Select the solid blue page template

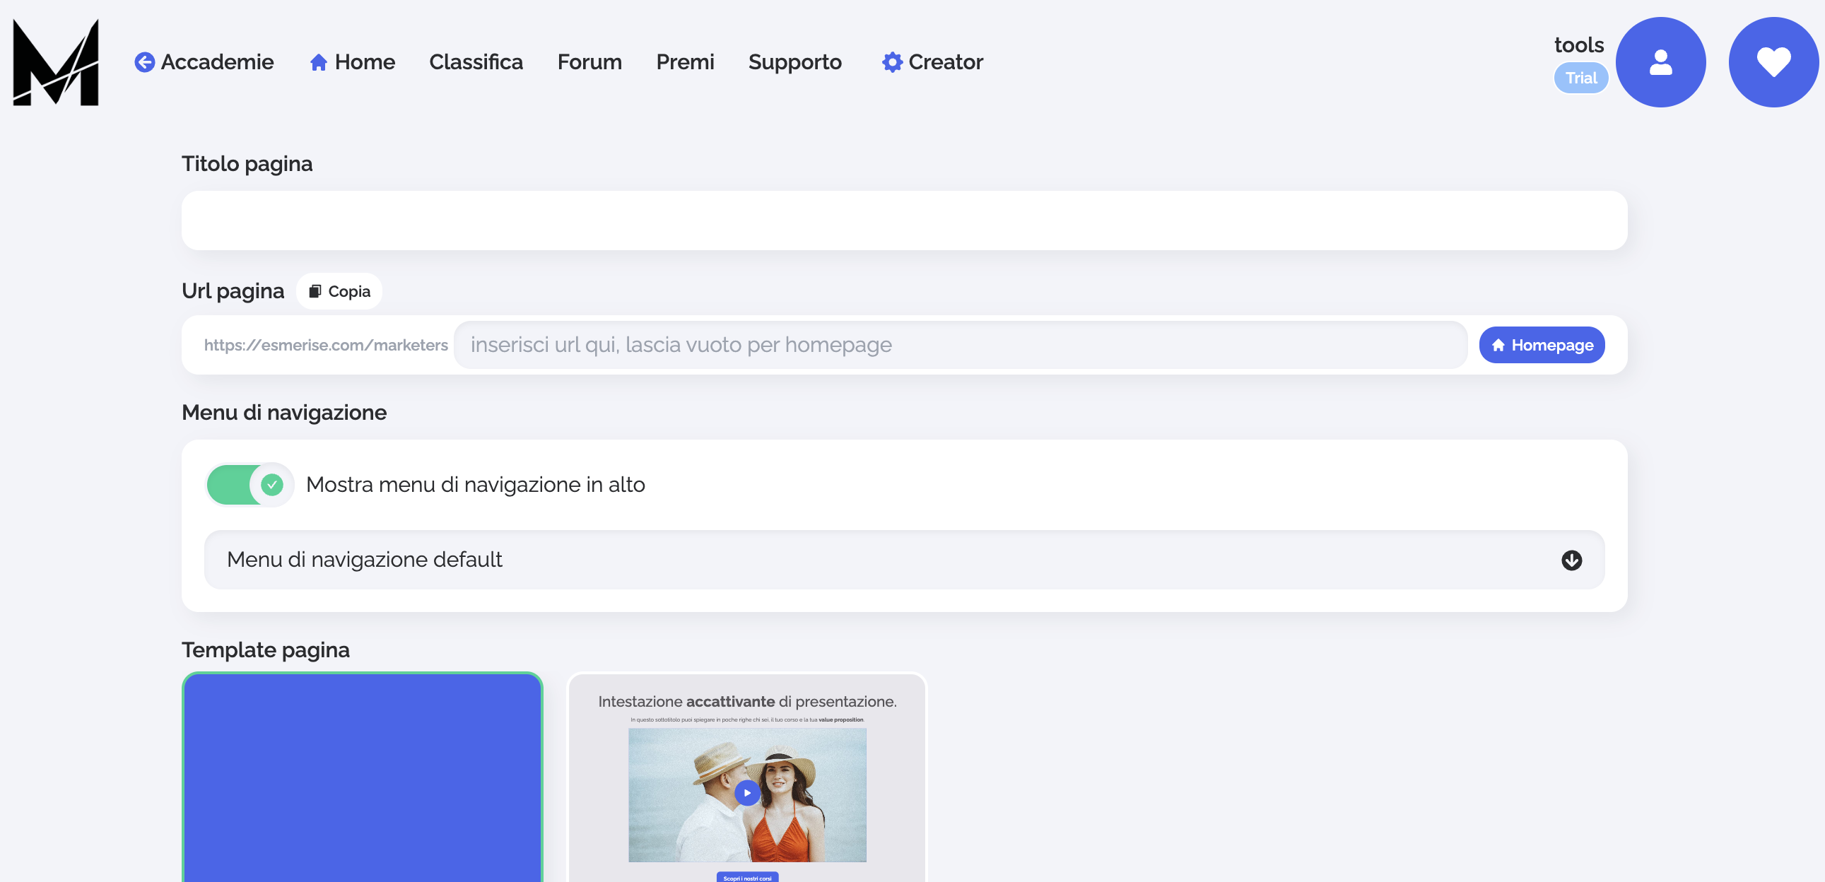coord(362,776)
